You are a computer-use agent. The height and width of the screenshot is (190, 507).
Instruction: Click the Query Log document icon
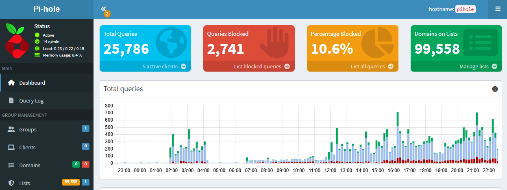(11, 100)
